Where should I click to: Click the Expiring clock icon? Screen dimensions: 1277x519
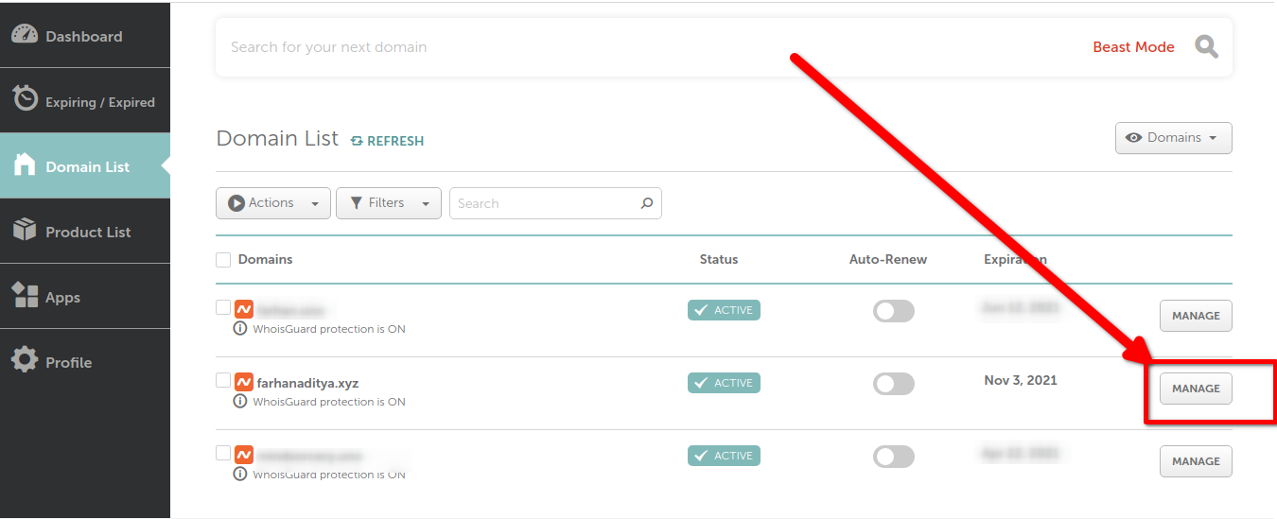click(x=25, y=97)
